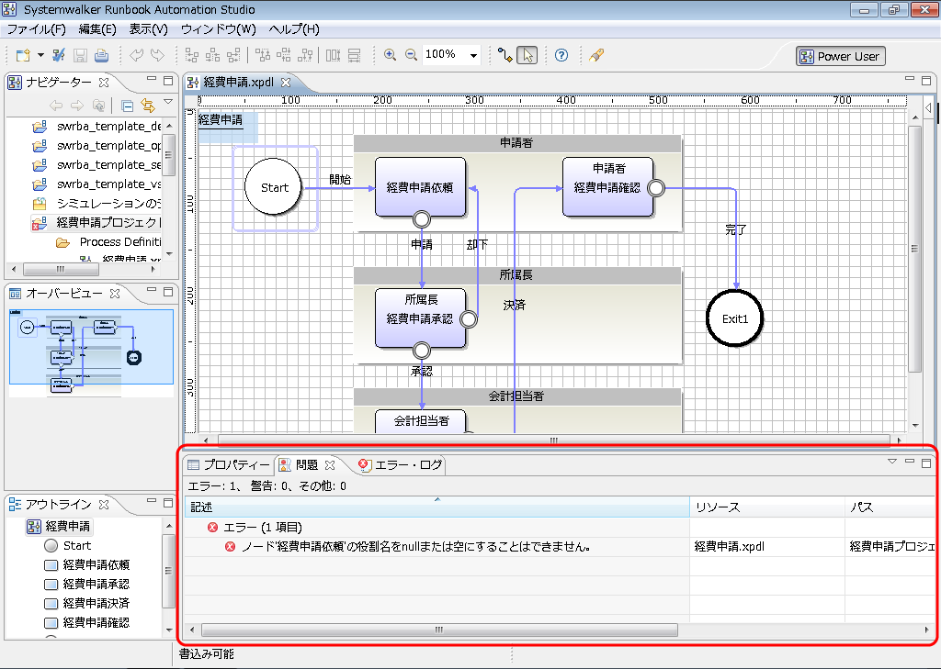The height and width of the screenshot is (669, 941).
Task: Click the problems panel horizontal scrollbar
Action: 440,630
